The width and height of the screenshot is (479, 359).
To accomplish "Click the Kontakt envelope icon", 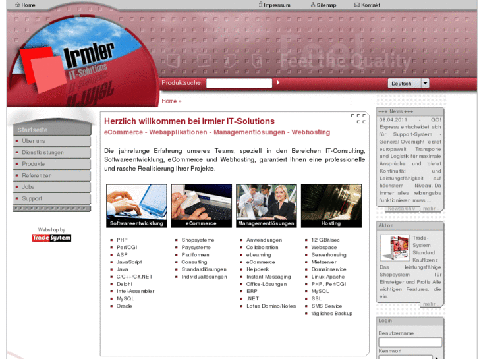I will 357,5.
